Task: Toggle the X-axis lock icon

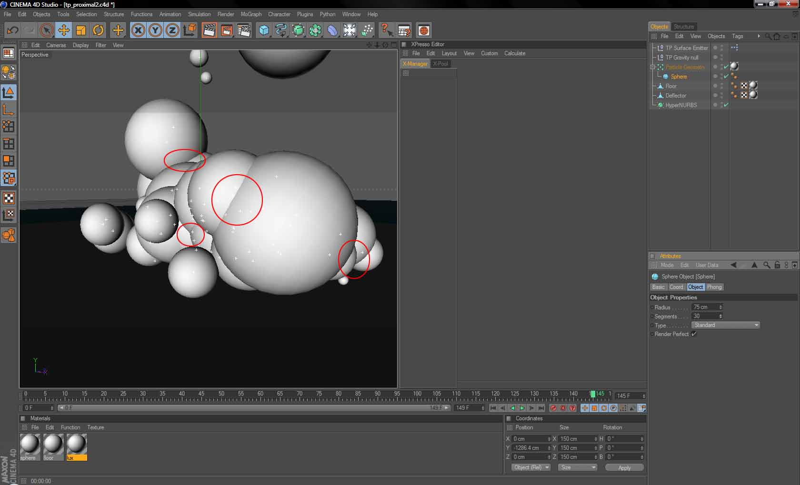Action: point(138,30)
